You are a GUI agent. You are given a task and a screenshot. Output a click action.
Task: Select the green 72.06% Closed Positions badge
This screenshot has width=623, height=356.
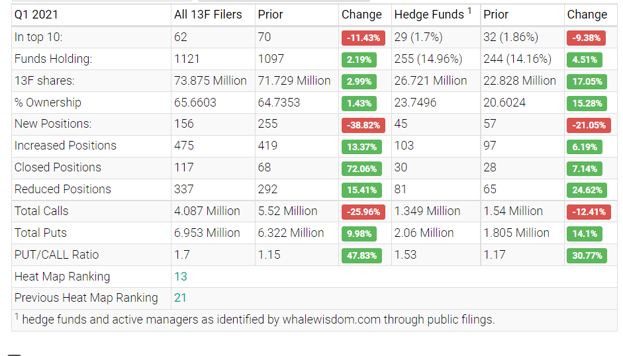362,168
